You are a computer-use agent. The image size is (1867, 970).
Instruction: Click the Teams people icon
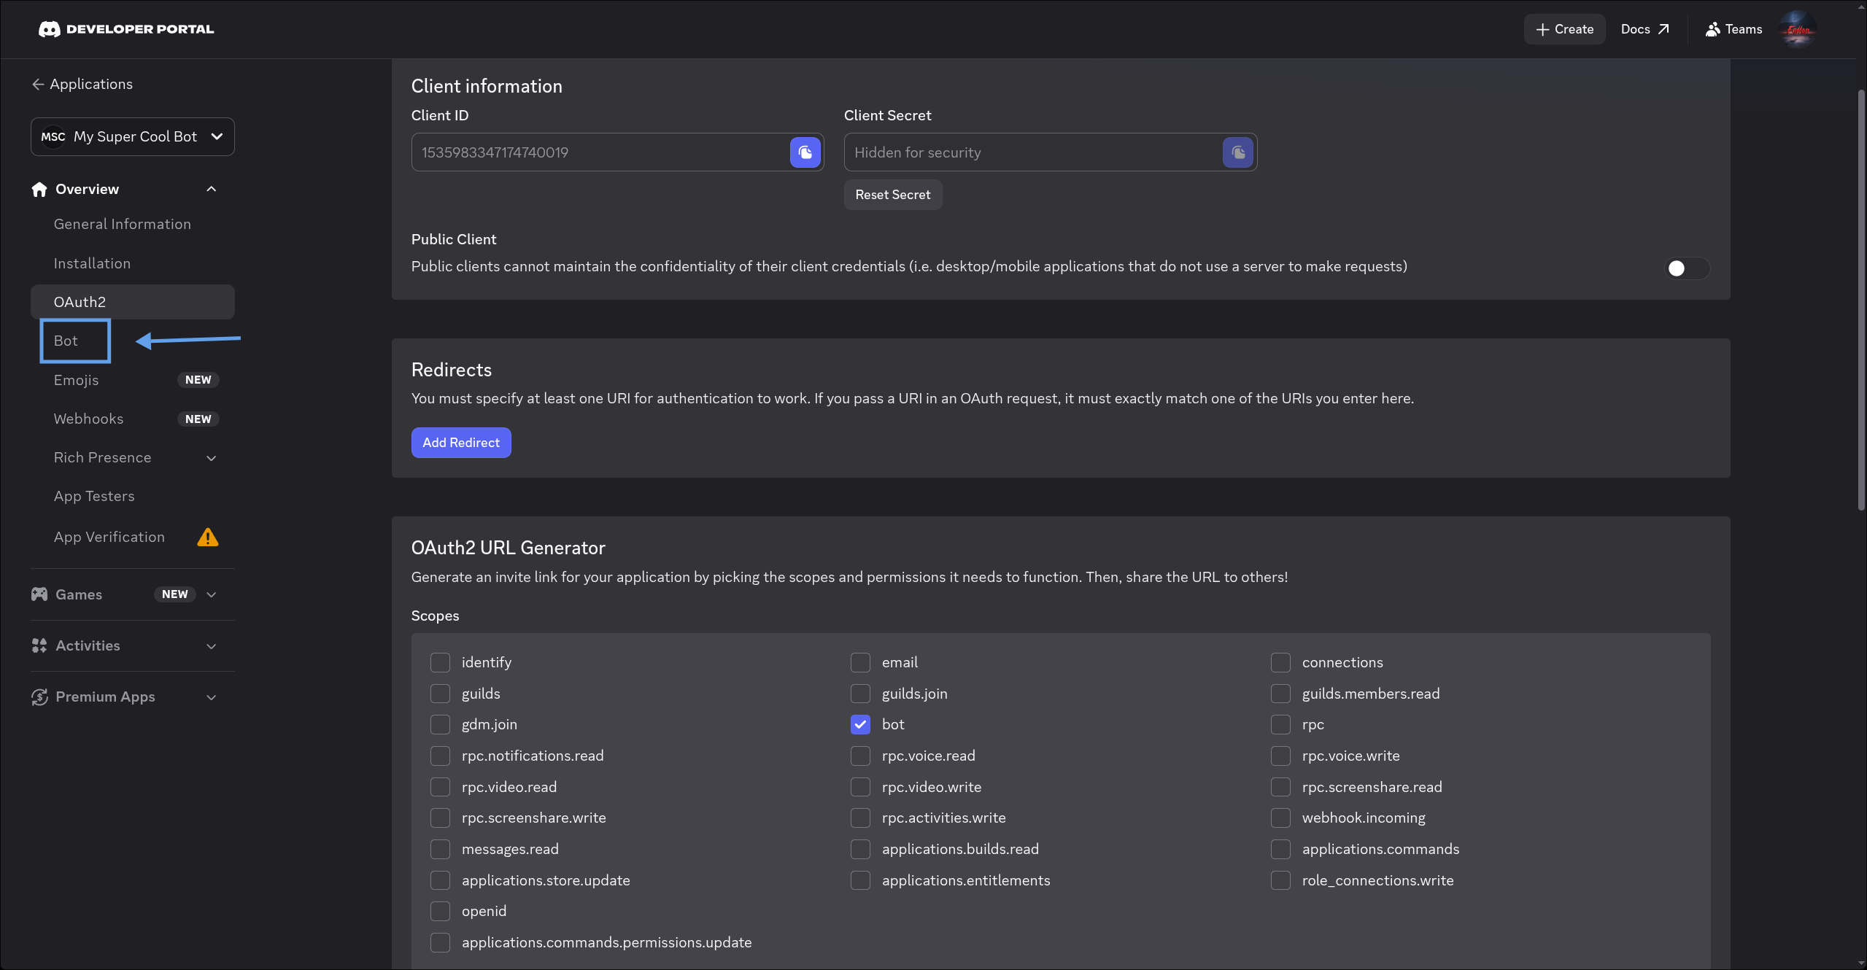(x=1712, y=29)
